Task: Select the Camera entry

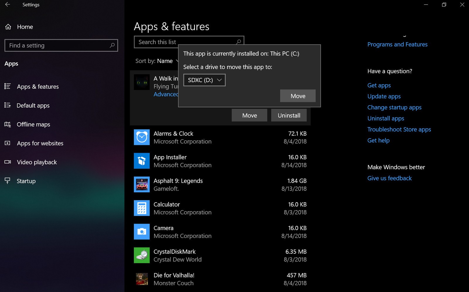Action: [x=220, y=232]
